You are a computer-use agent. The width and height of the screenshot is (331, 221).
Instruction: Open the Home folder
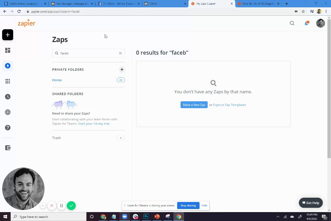[x=57, y=80]
